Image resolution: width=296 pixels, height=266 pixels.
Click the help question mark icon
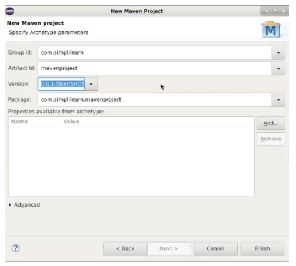coord(16,248)
